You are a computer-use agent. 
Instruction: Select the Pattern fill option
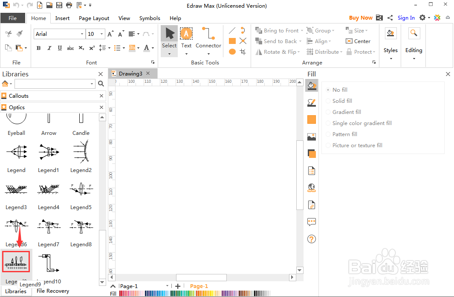(x=341, y=134)
